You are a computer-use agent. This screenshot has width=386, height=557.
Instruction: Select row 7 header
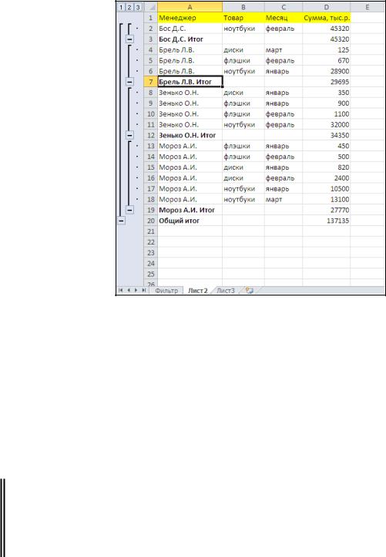click(x=150, y=82)
